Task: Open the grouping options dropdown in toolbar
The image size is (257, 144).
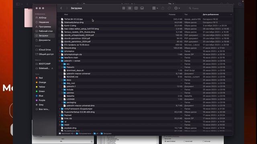Action: pos(155,8)
